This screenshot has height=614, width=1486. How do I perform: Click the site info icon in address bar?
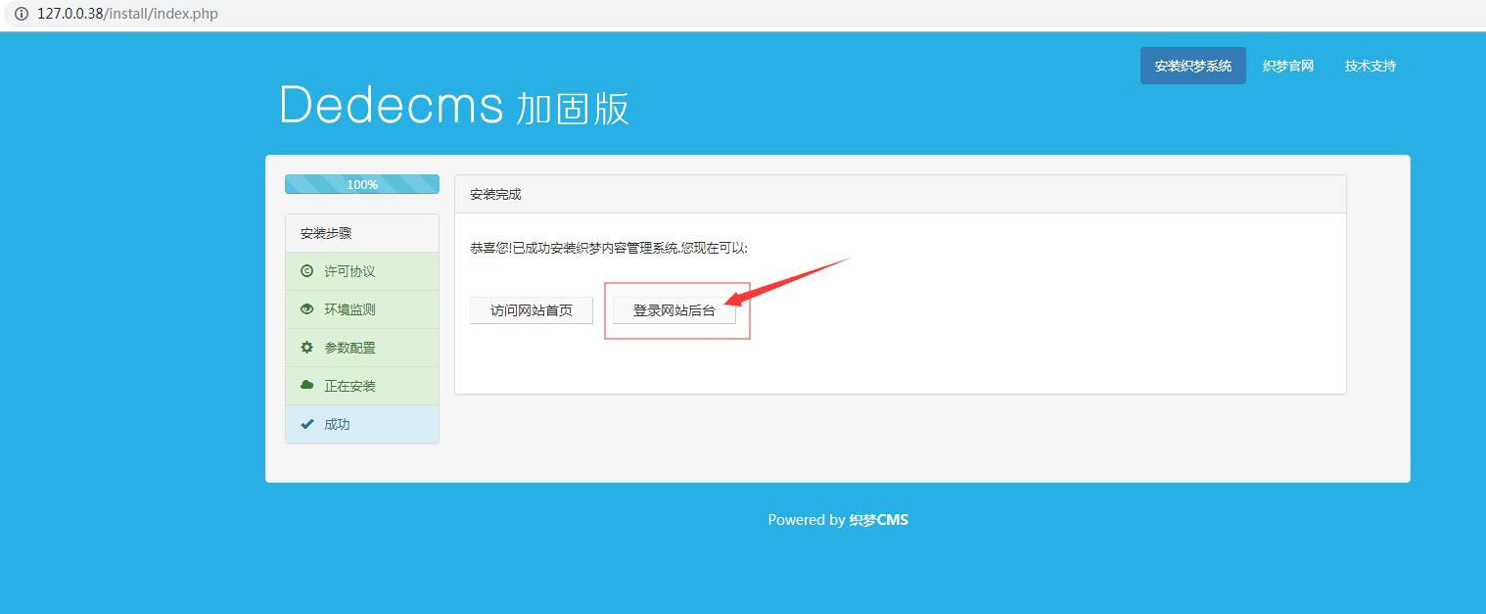coord(21,14)
